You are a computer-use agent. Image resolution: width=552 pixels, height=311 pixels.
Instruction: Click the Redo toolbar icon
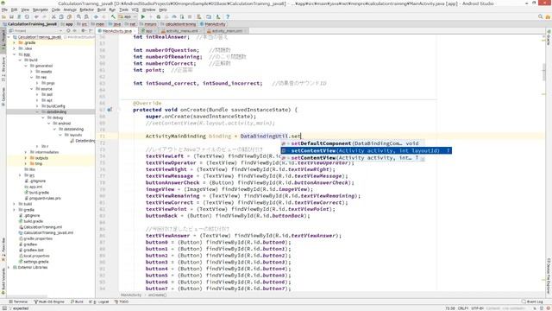click(x=44, y=16)
